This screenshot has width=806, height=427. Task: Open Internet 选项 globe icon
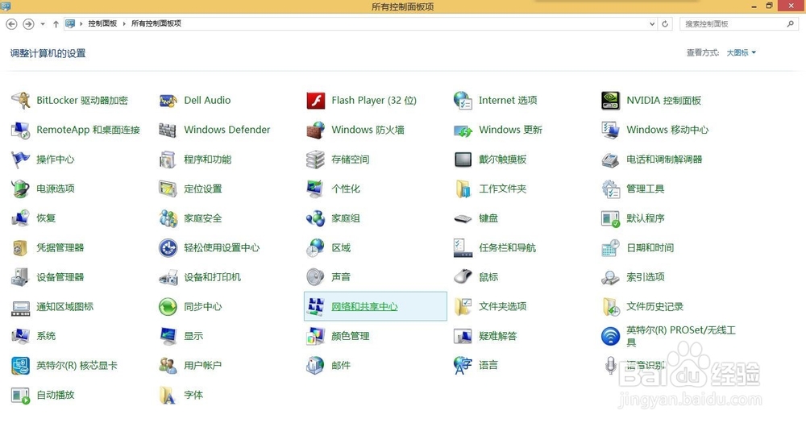click(463, 100)
